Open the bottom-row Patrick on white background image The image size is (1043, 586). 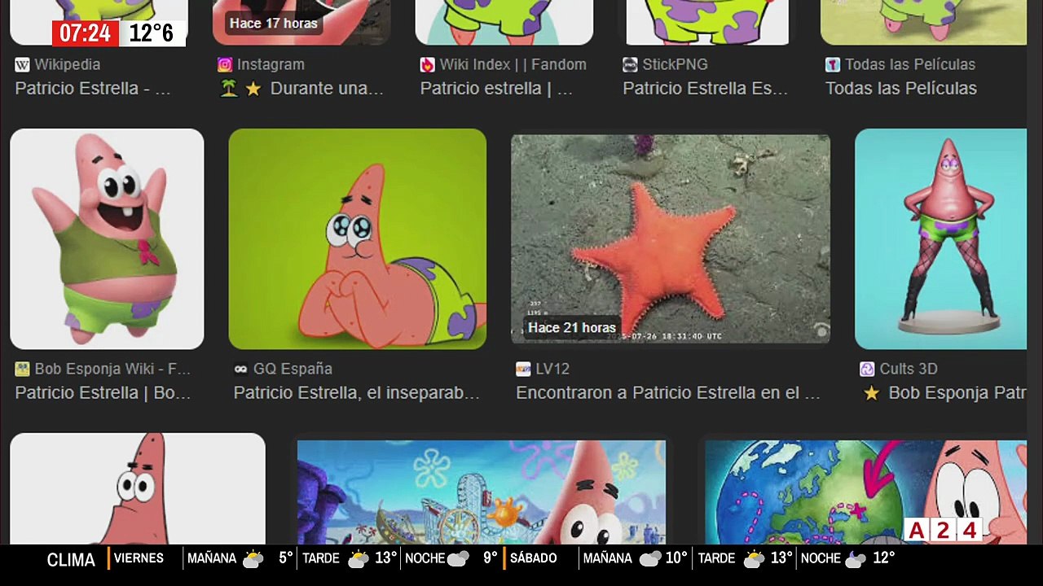(138, 488)
